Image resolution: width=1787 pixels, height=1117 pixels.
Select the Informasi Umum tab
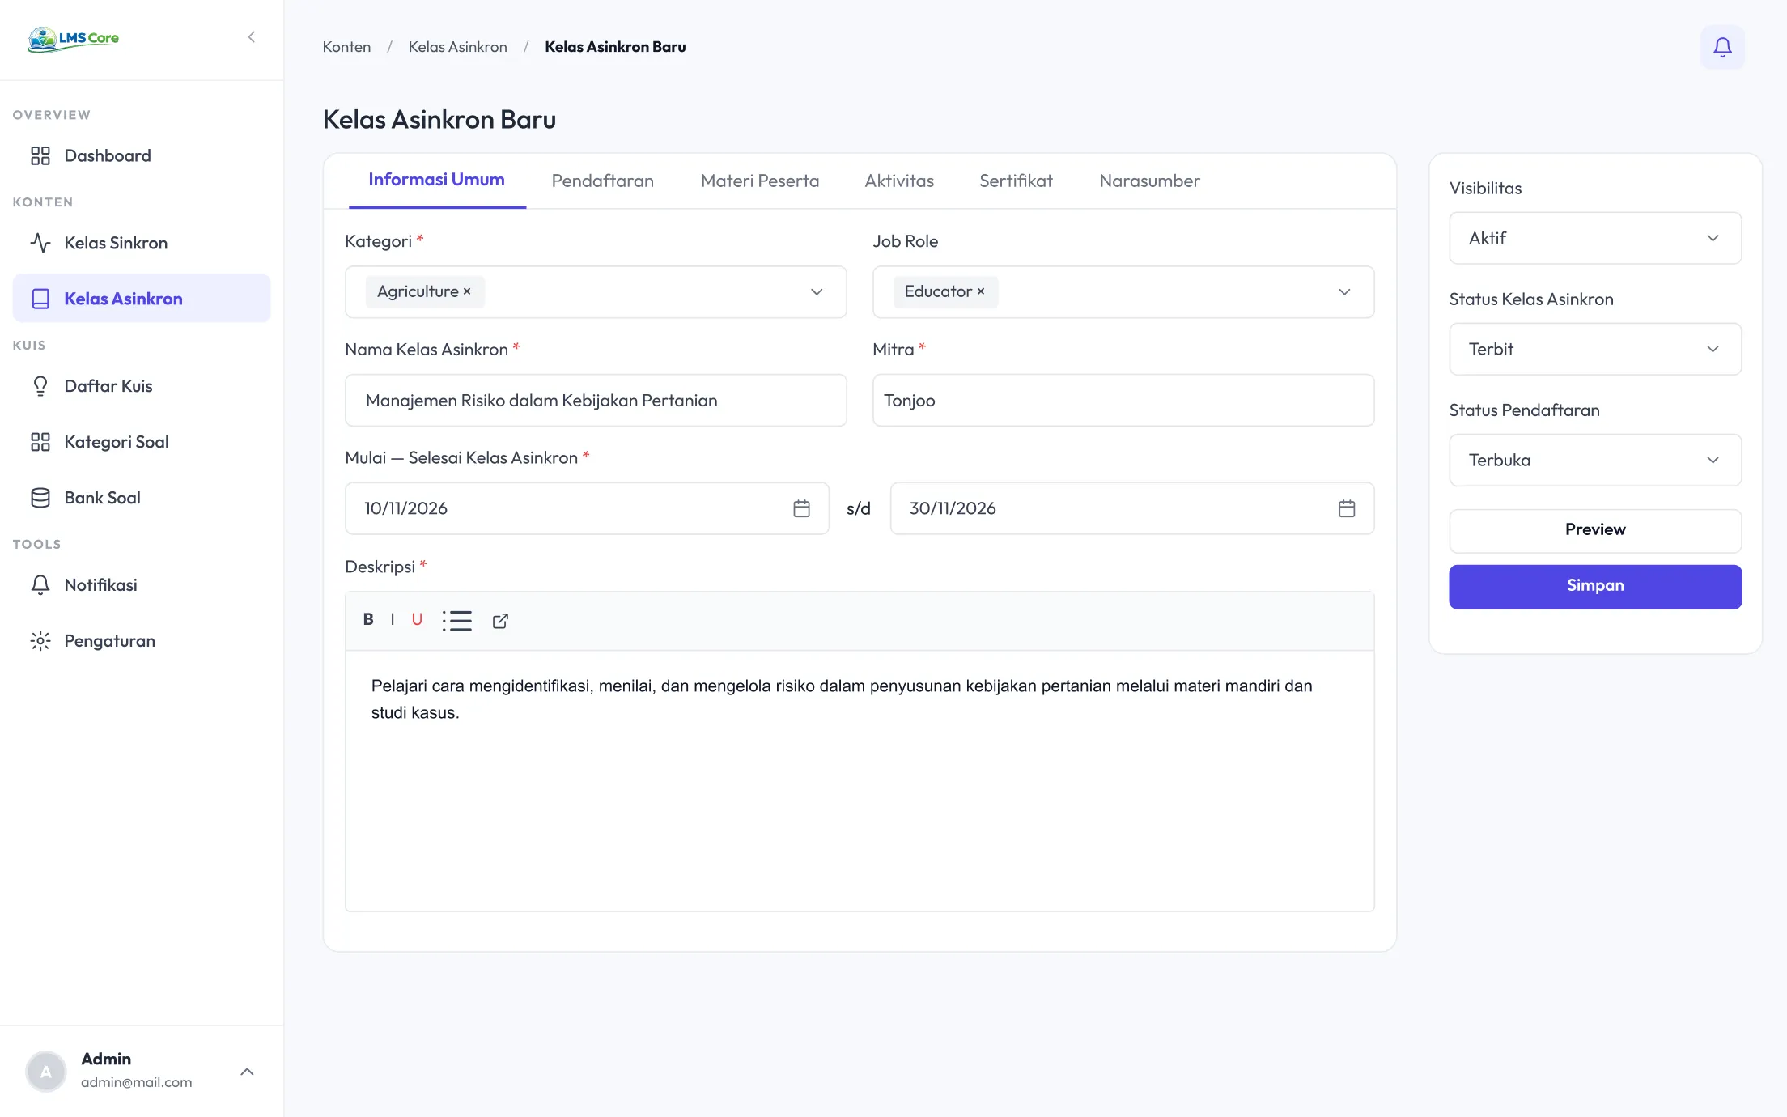(x=436, y=180)
